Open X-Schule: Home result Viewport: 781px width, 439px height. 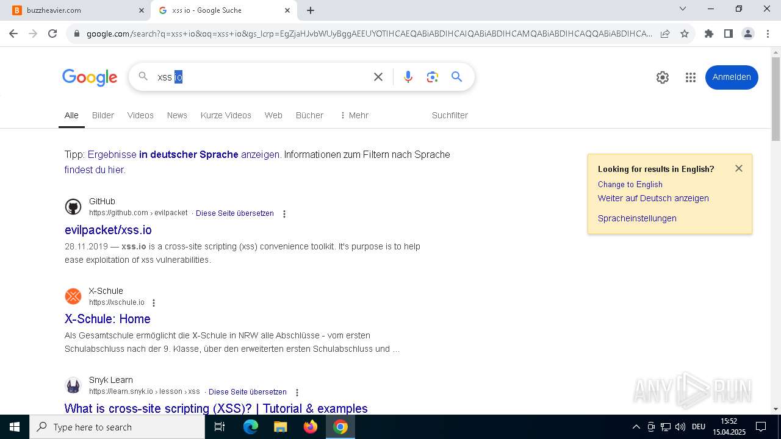(x=107, y=319)
